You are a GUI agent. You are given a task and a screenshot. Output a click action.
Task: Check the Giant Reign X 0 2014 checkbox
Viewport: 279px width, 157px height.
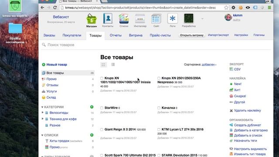pos(102,130)
